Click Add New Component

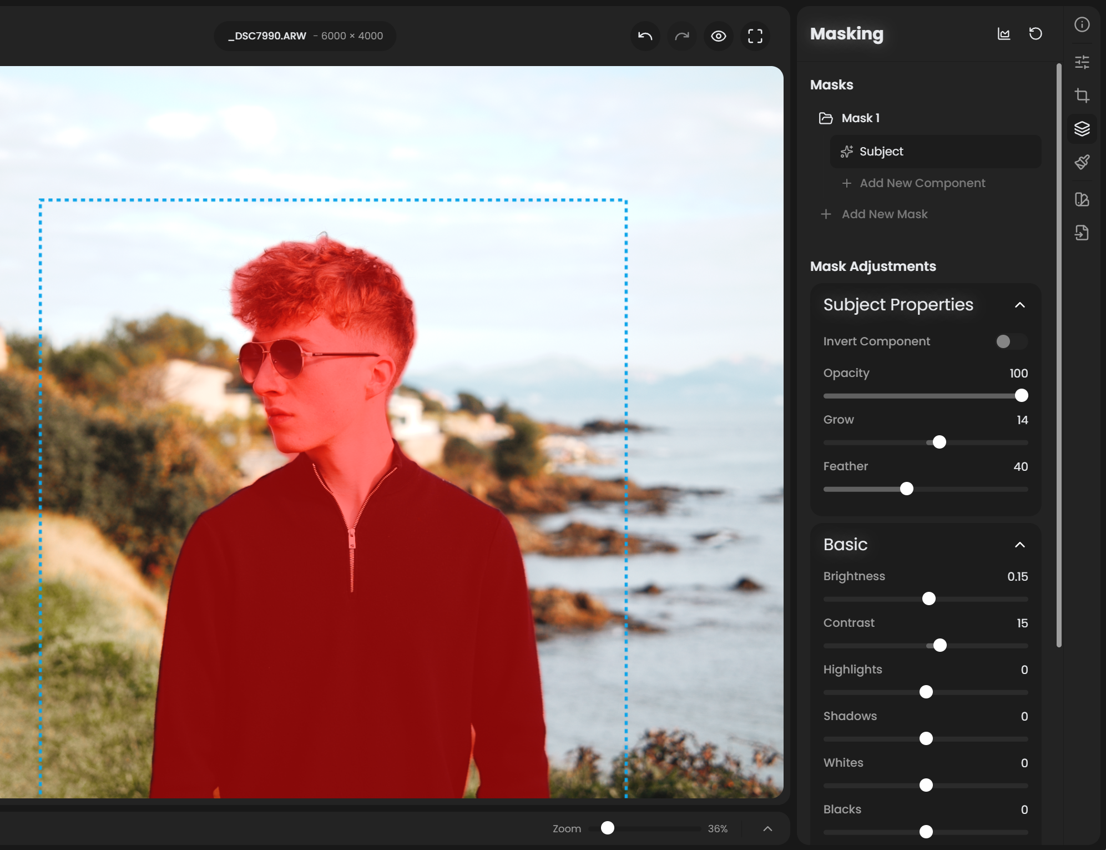point(922,183)
